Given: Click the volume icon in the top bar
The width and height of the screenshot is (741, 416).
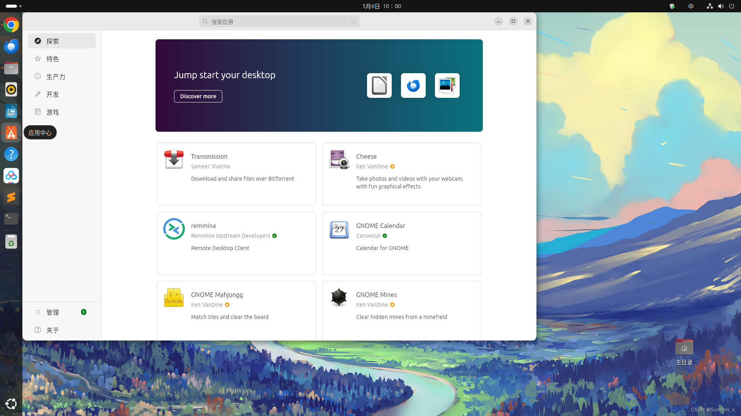Looking at the screenshot, I should pyautogui.click(x=721, y=6).
